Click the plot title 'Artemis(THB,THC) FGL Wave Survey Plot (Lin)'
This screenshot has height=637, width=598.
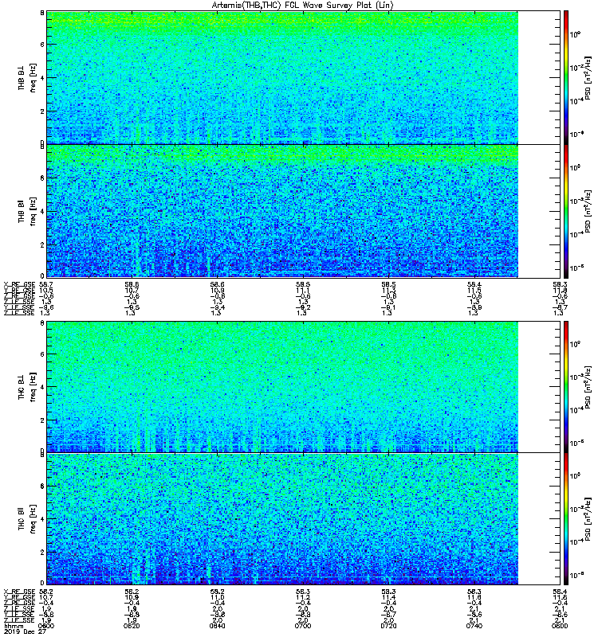303,6
